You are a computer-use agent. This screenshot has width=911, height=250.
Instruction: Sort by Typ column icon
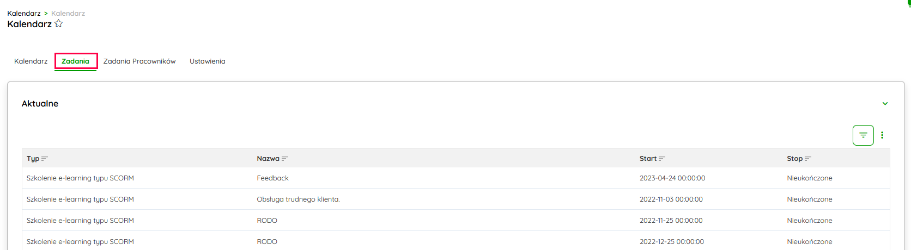45,159
